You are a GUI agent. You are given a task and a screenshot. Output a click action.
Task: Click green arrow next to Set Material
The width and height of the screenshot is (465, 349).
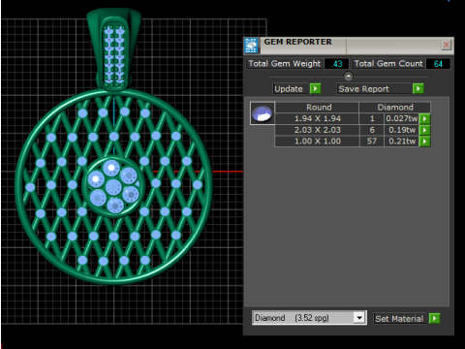[434, 319]
